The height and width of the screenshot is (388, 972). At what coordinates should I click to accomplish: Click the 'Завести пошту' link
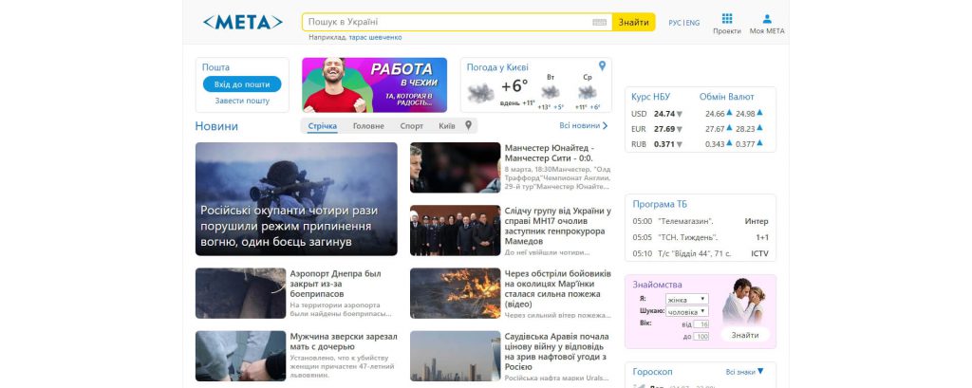point(241,101)
